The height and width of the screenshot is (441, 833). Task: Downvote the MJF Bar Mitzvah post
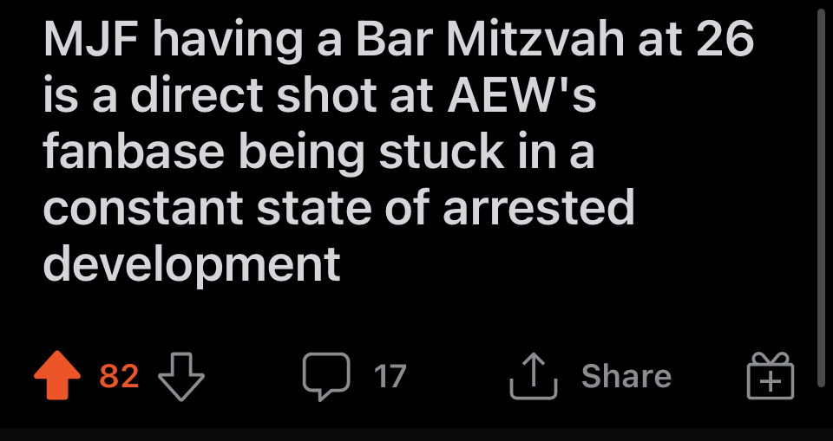pyautogui.click(x=181, y=376)
